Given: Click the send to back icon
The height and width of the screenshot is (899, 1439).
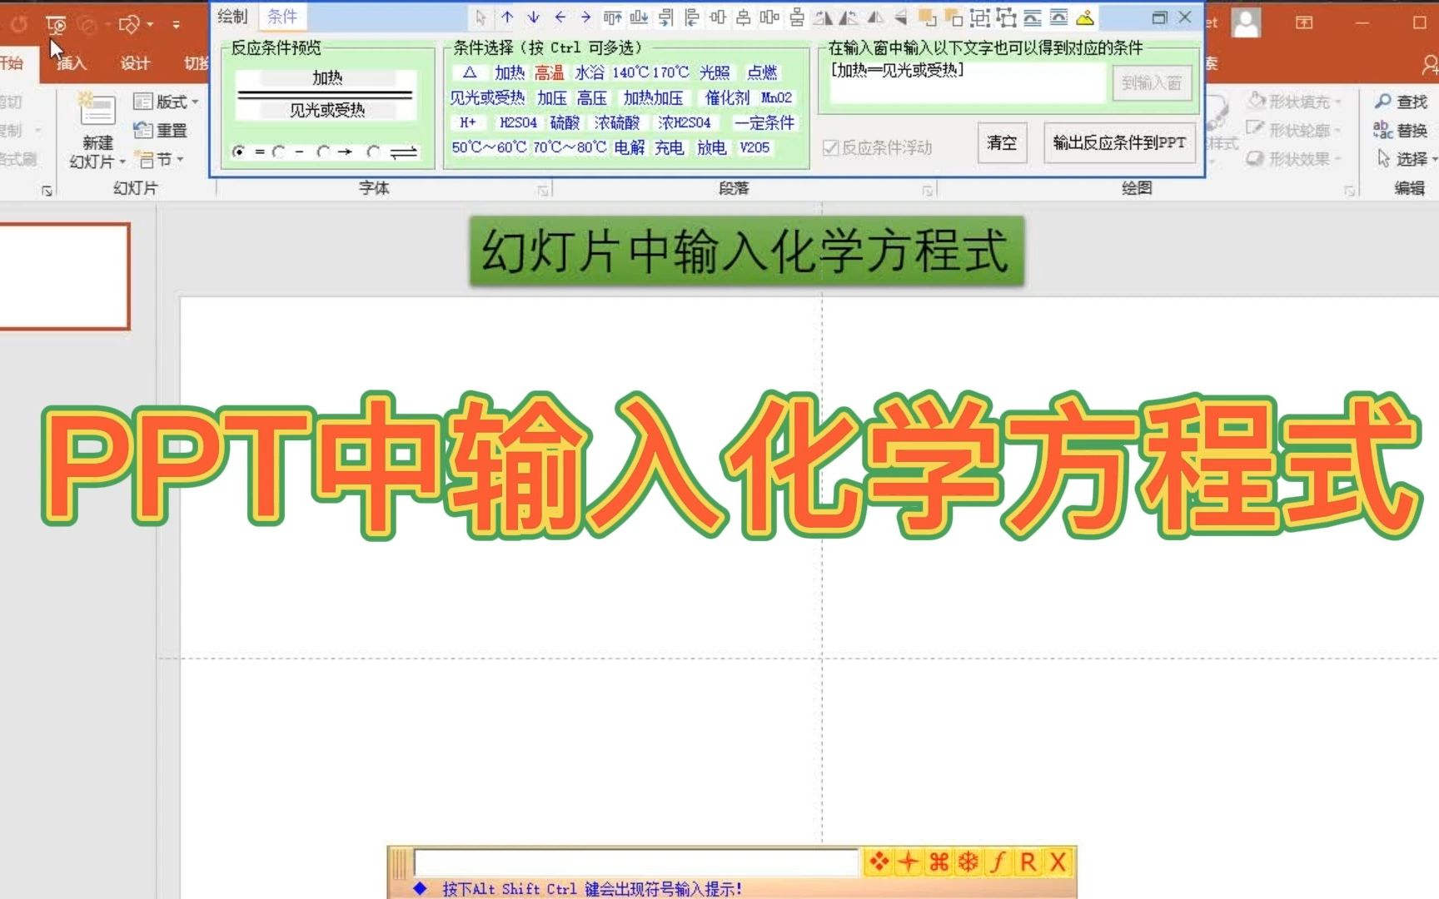Looking at the screenshot, I should click(954, 17).
